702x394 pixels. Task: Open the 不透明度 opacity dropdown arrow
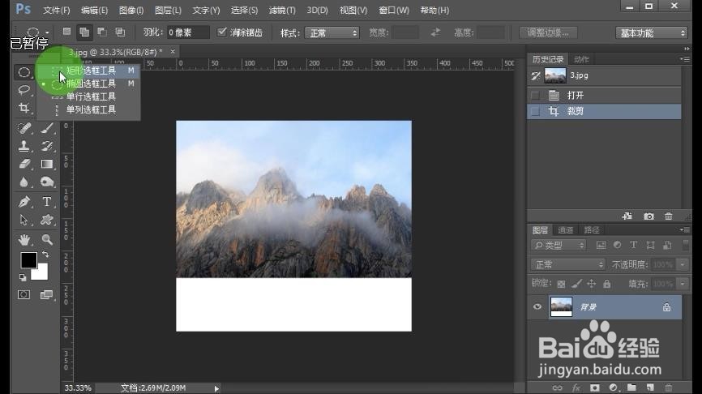[683, 264]
